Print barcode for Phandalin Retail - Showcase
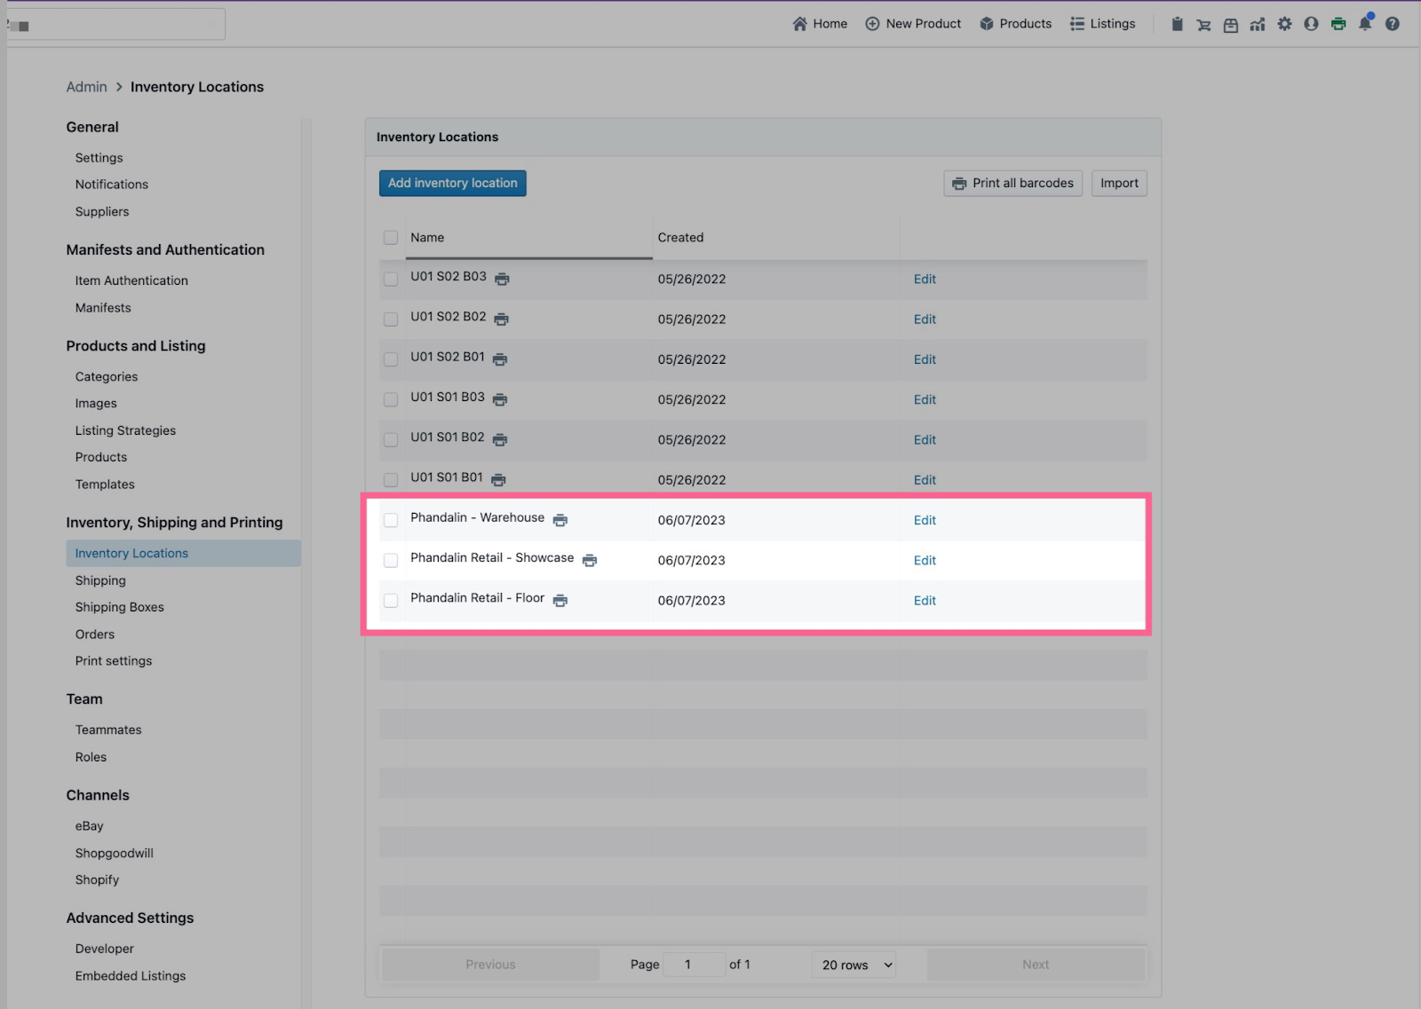This screenshot has height=1009, width=1421. (x=590, y=560)
